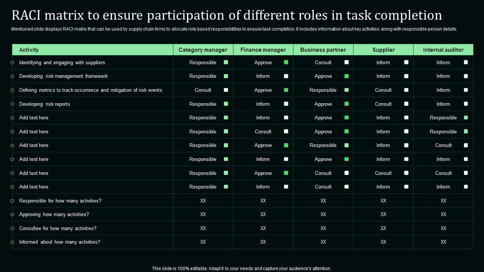Click the bullet beside Consultee for how many activities?

[12, 229]
